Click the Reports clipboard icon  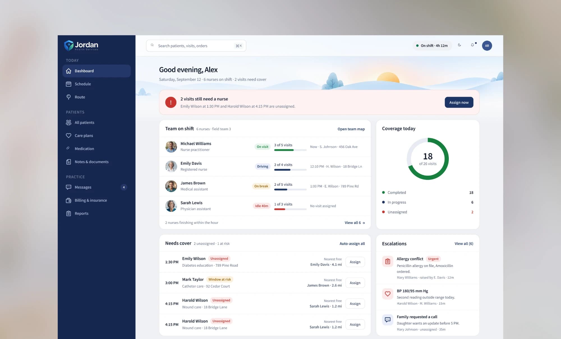(x=68, y=213)
